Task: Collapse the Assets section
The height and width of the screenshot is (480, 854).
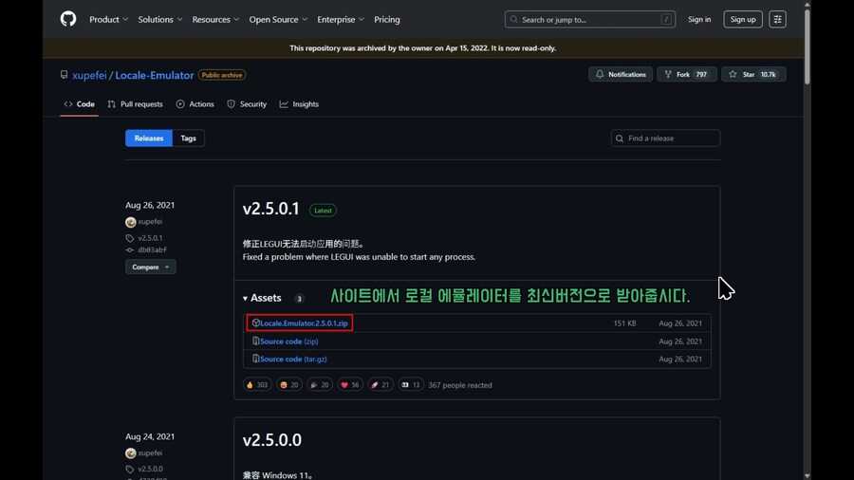Action: coord(262,298)
